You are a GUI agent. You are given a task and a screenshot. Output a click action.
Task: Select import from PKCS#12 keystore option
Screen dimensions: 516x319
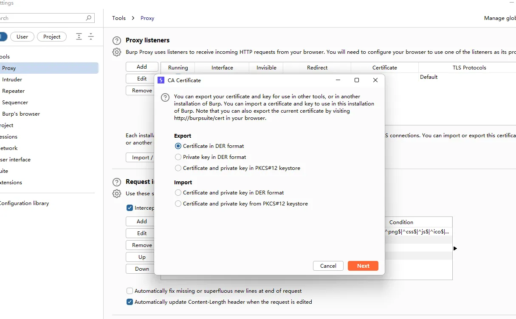click(x=178, y=203)
